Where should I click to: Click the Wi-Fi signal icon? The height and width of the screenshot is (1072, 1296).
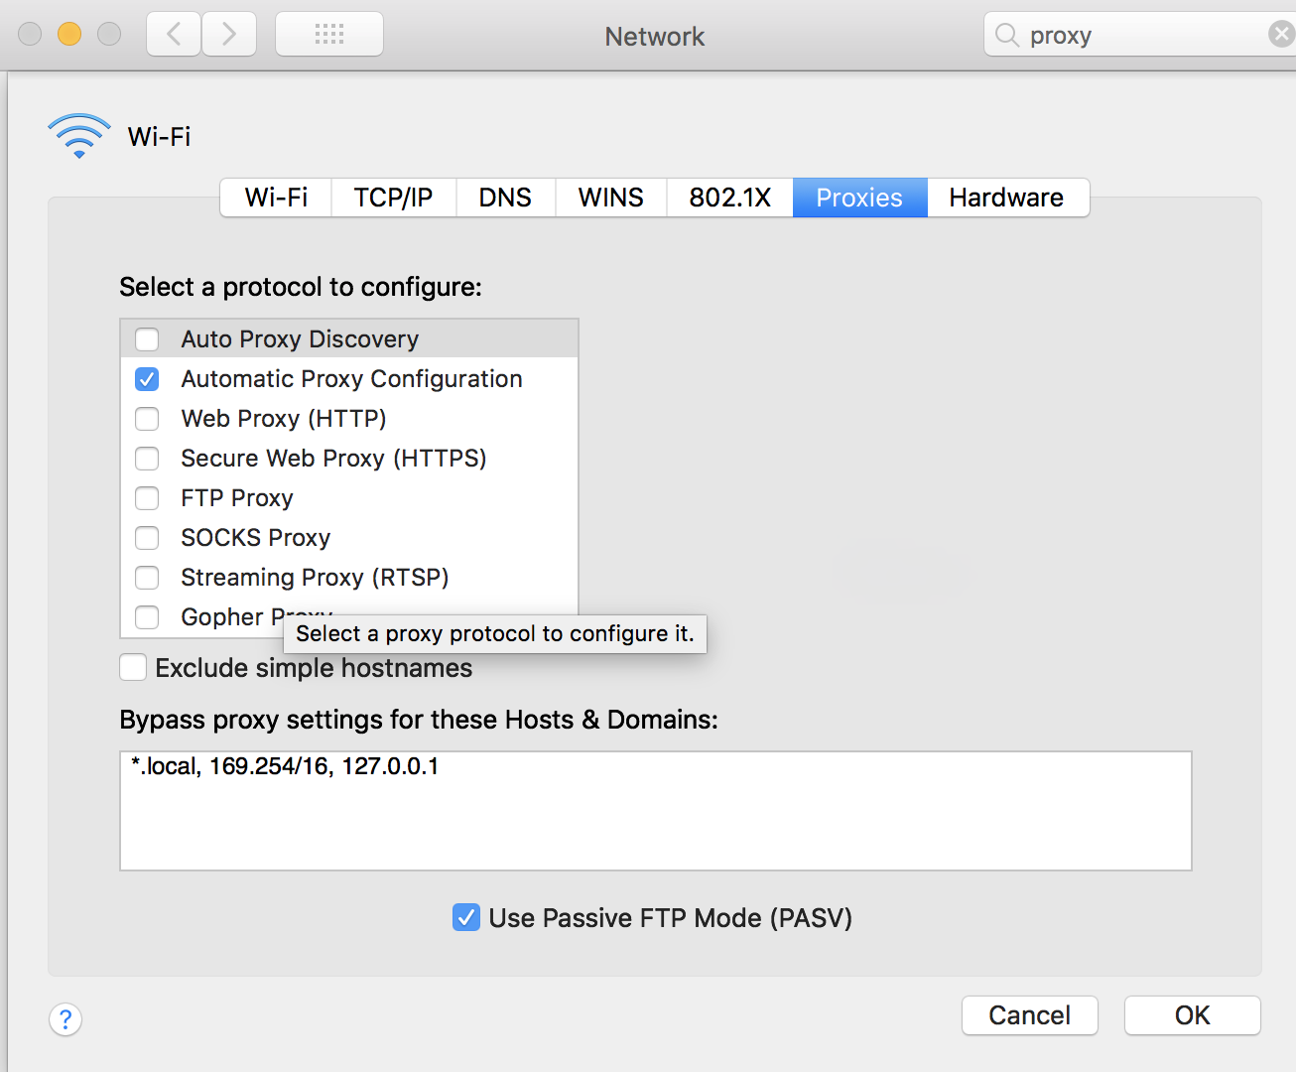point(78,135)
